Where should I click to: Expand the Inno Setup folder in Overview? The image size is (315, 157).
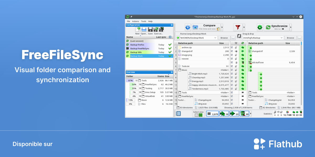click(x=140, y=92)
